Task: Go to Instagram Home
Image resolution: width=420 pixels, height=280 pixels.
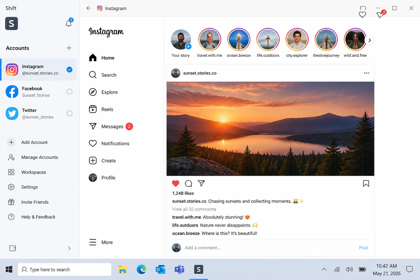Action: (x=102, y=58)
